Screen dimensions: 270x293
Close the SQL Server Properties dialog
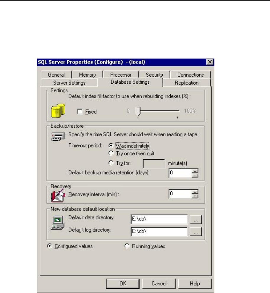pyautogui.click(x=210, y=62)
